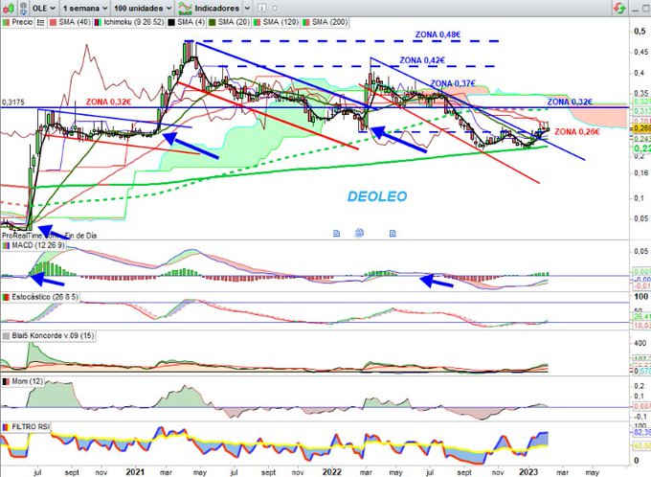The image size is (651, 477).
Task: Select the Precio legend label
Action: click(22, 22)
